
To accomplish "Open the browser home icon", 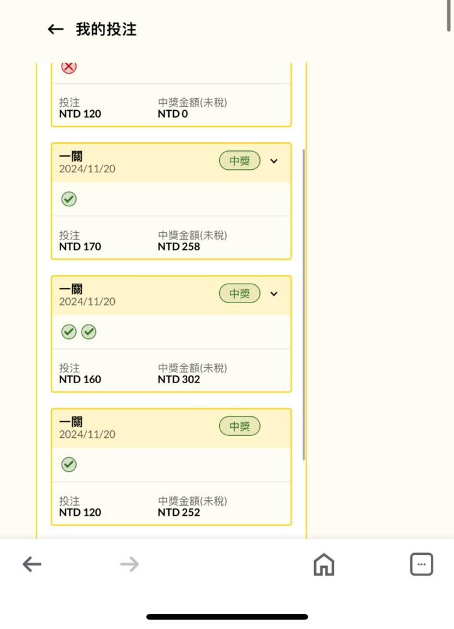I will [x=324, y=564].
